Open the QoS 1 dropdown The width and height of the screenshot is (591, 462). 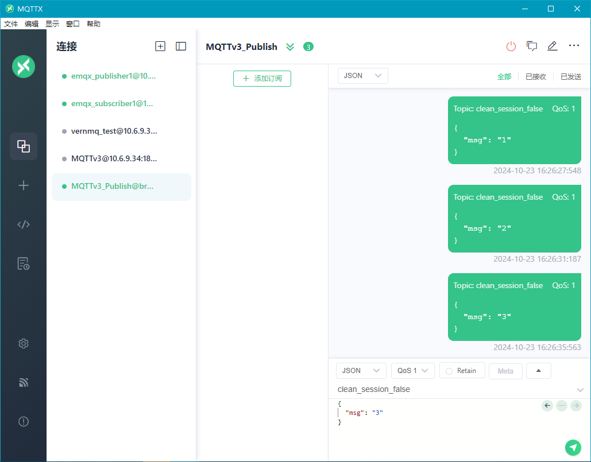413,371
